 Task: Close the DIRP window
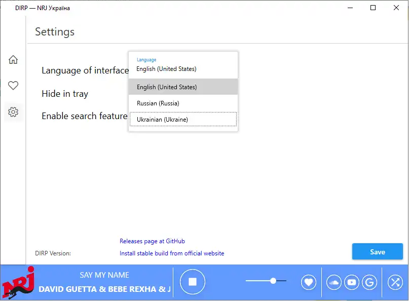pos(396,8)
